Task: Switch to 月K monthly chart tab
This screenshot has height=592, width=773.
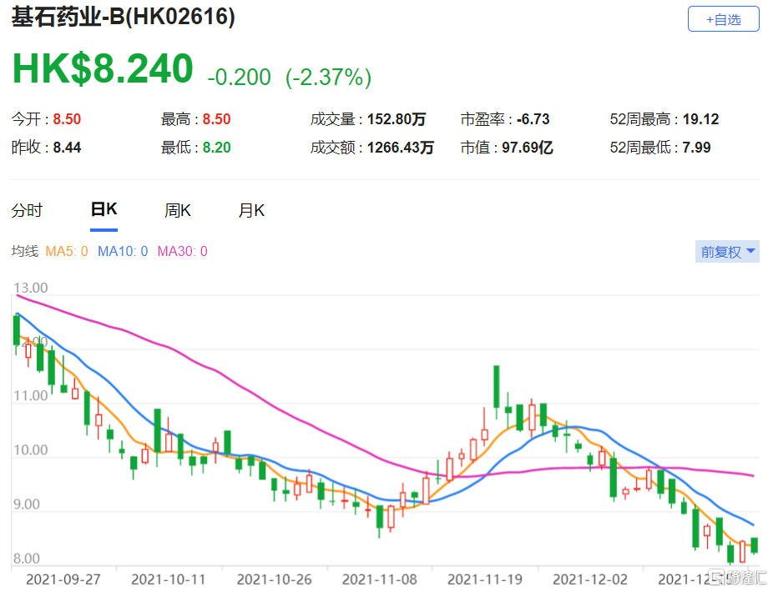Action: tap(251, 211)
